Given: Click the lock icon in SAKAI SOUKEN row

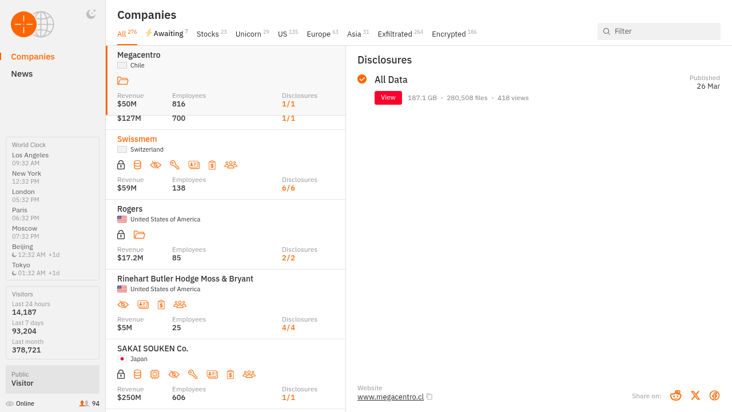Looking at the screenshot, I should [x=121, y=374].
